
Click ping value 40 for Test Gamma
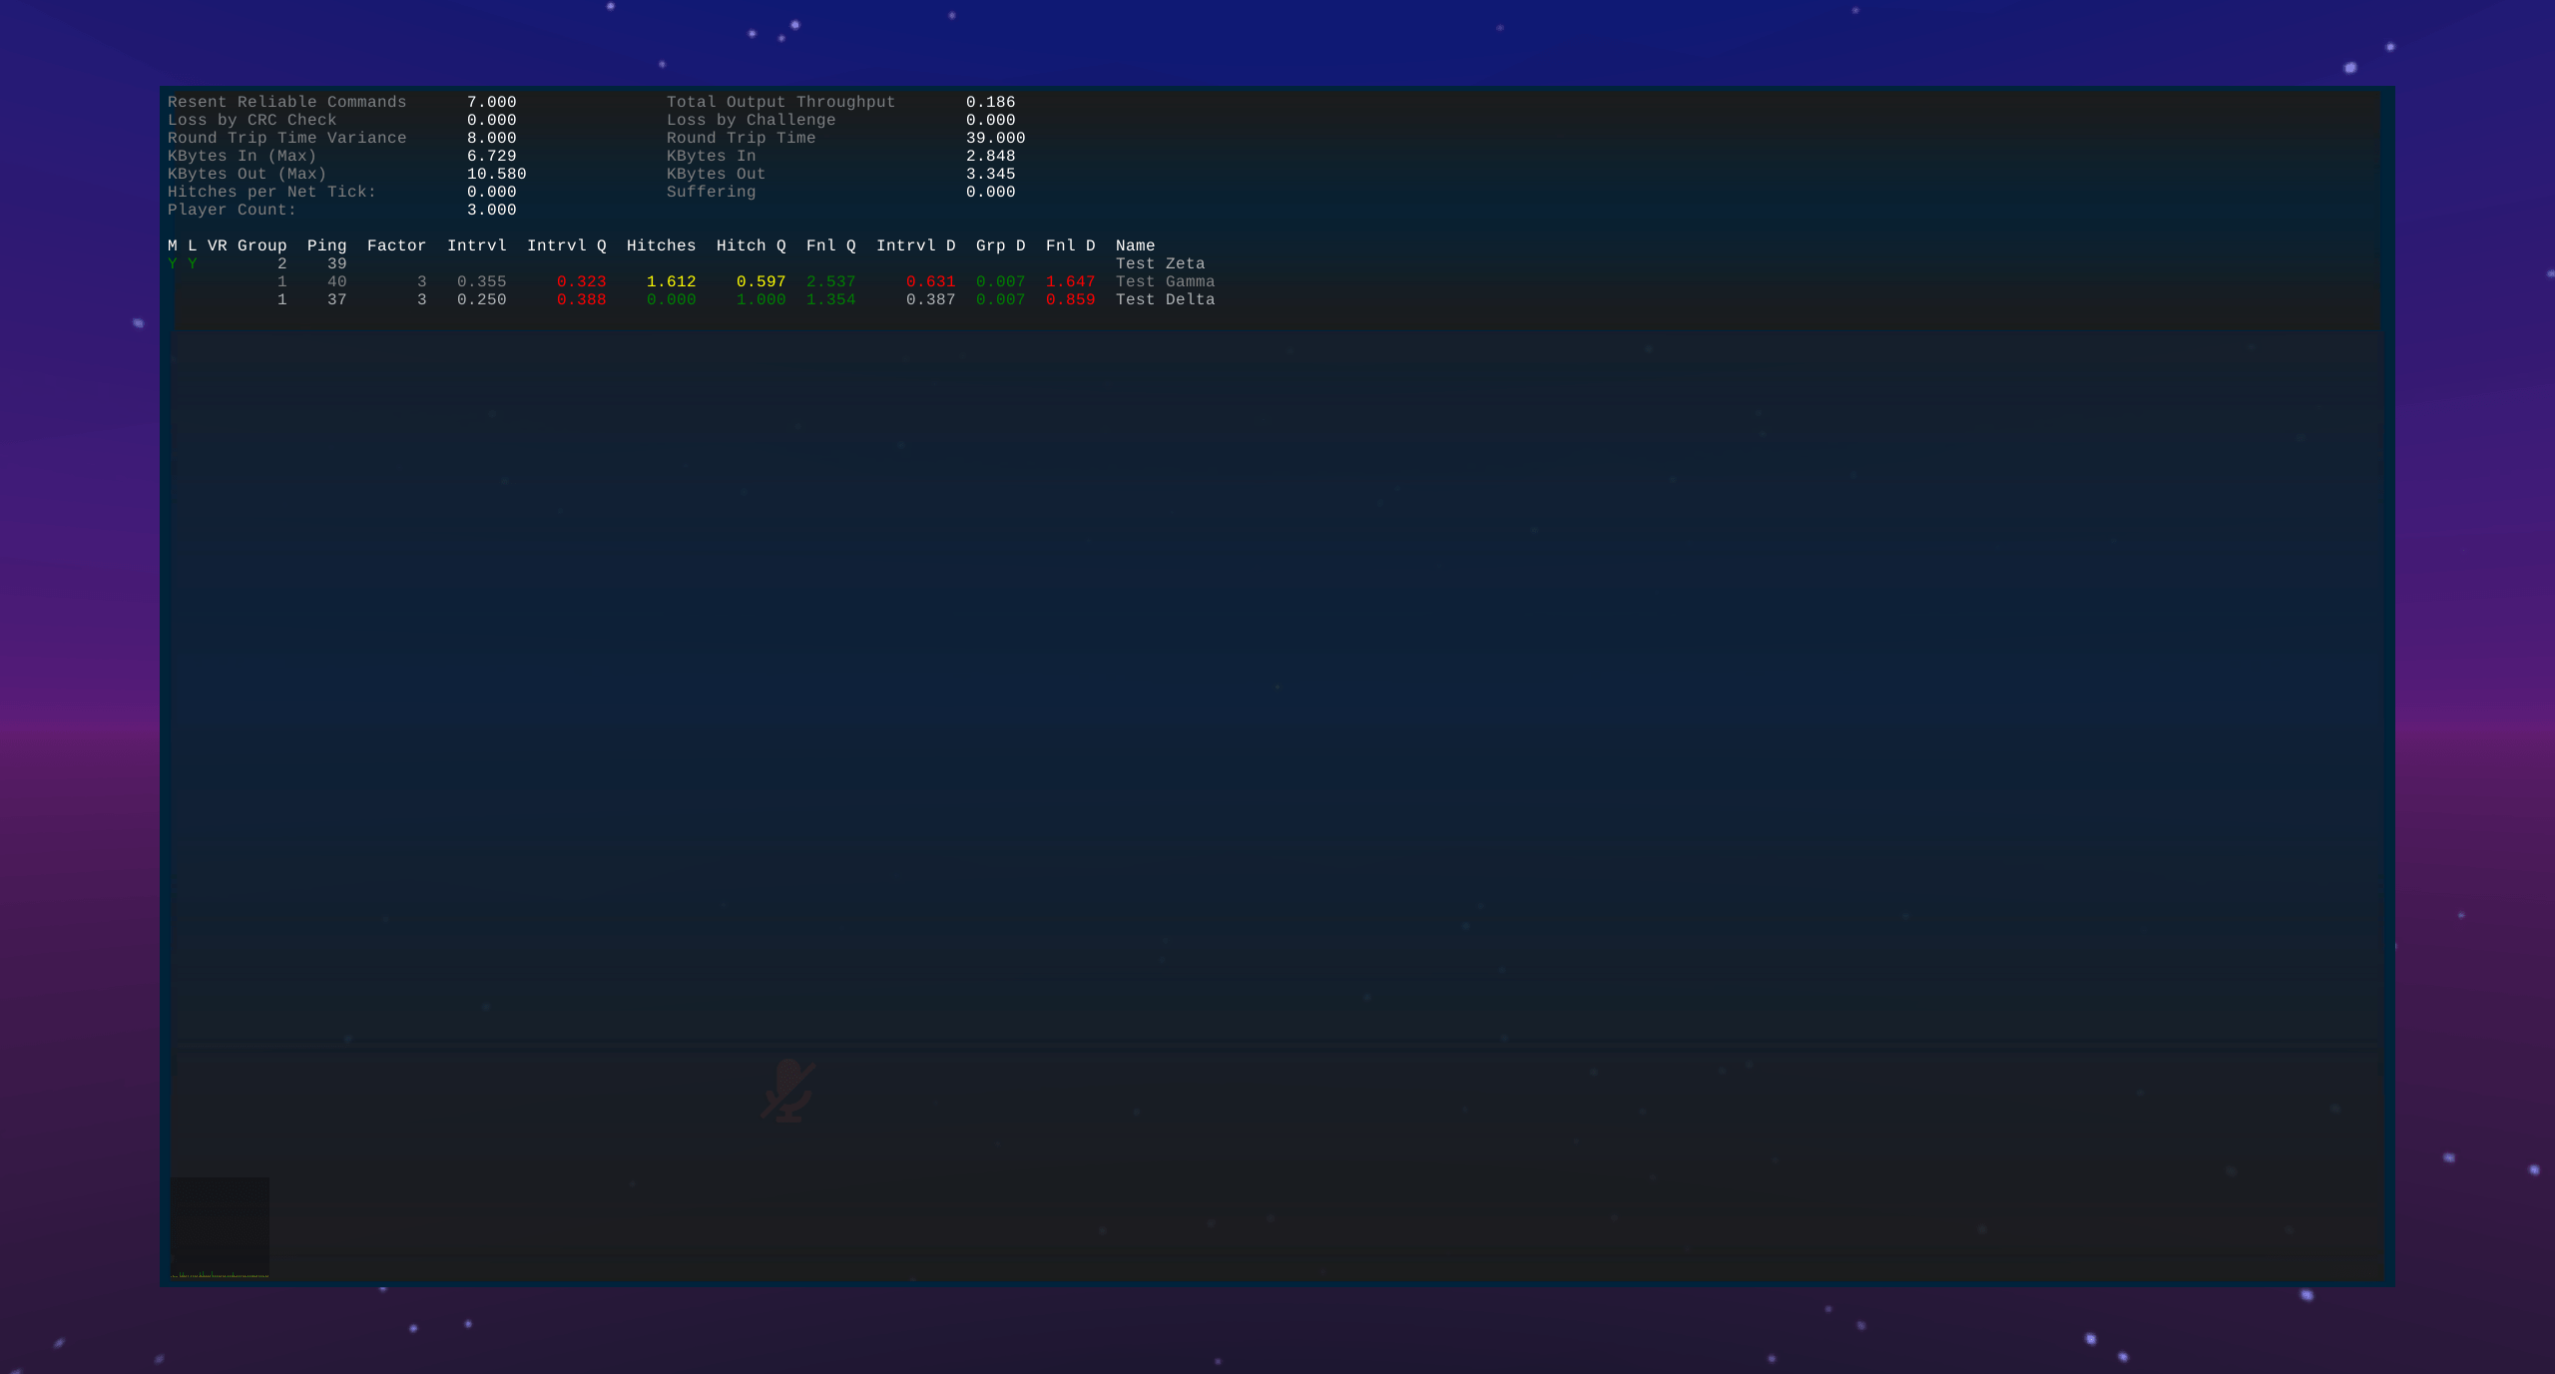pos(337,281)
